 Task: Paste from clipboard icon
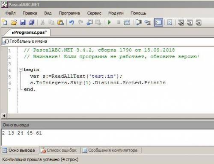point(60,23)
